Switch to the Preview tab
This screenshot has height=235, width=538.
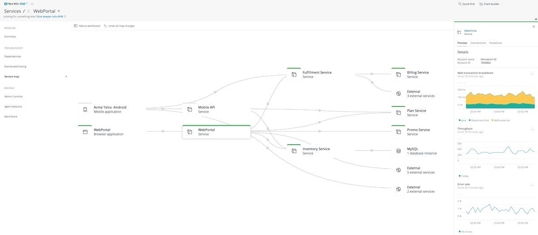(462, 43)
